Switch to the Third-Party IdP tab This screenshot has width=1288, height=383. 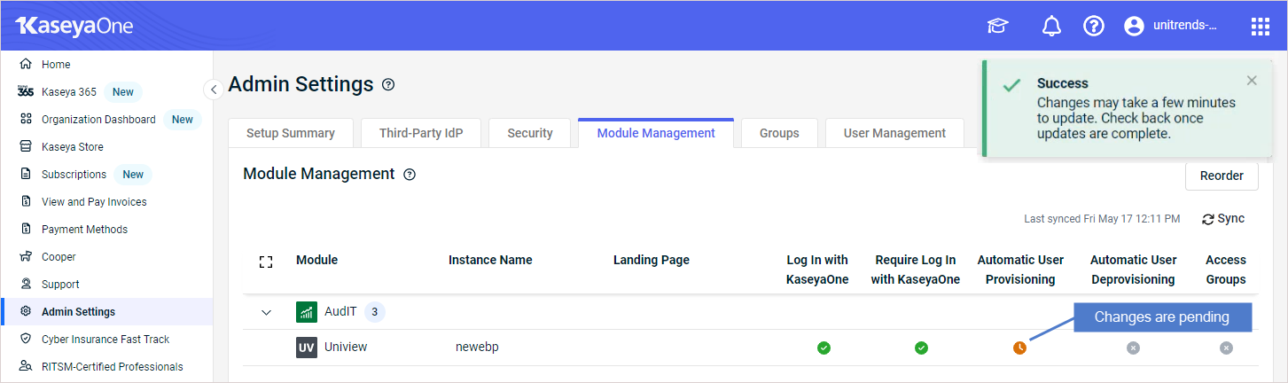421,133
